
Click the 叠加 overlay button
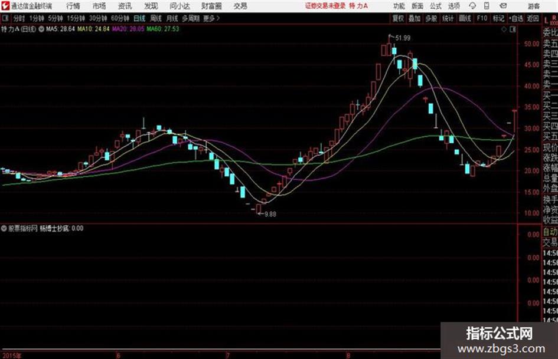pos(415,18)
